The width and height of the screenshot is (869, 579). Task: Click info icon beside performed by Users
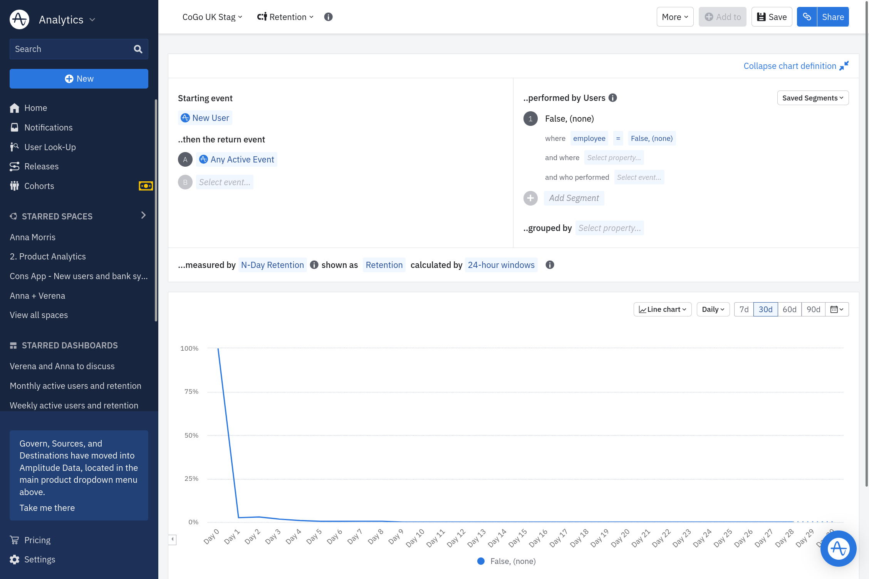[x=613, y=98]
